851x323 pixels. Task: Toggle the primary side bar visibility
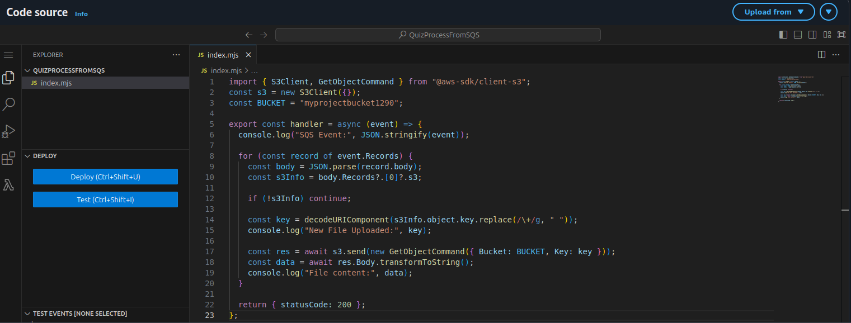coord(783,35)
